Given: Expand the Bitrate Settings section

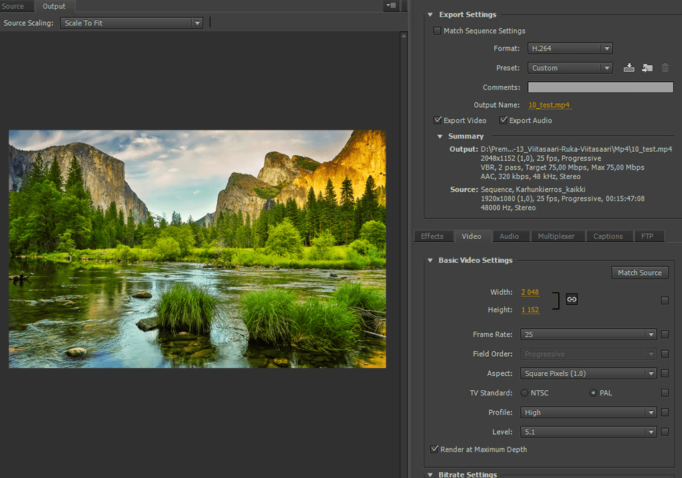Looking at the screenshot, I should click(430, 475).
